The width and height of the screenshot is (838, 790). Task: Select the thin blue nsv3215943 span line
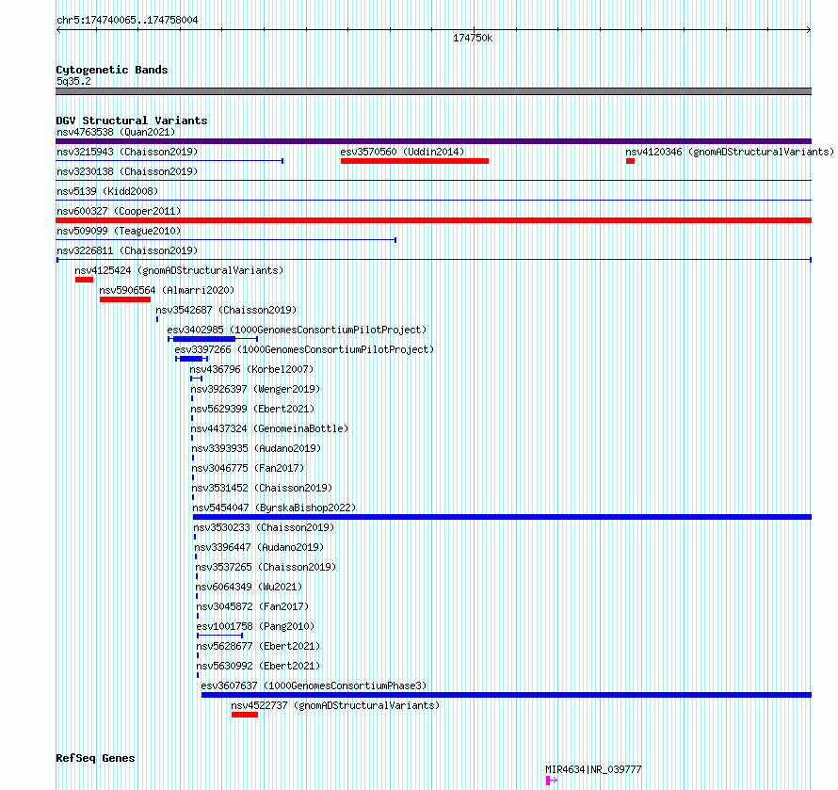pos(169,161)
